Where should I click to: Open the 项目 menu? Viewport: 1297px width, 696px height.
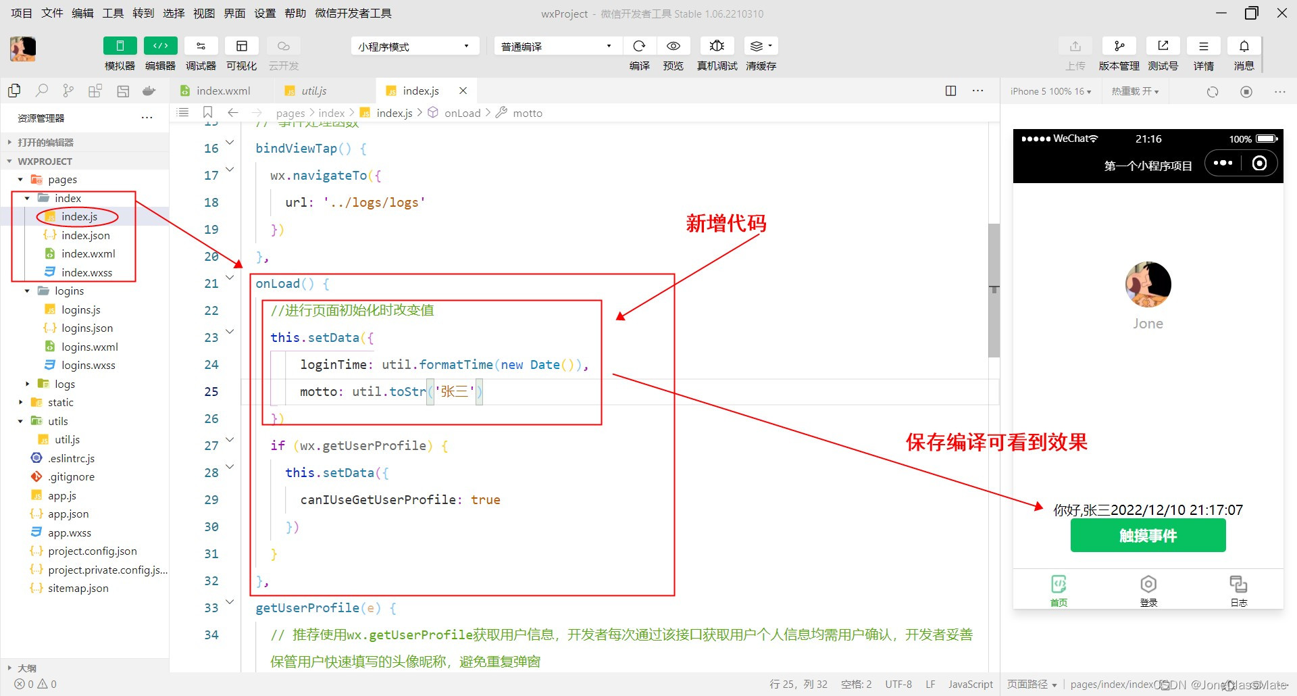coord(22,13)
